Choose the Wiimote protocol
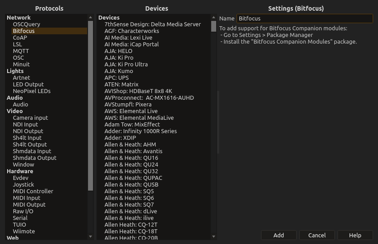Screen dimensions: 378x244 pyautogui.click(x=24, y=231)
